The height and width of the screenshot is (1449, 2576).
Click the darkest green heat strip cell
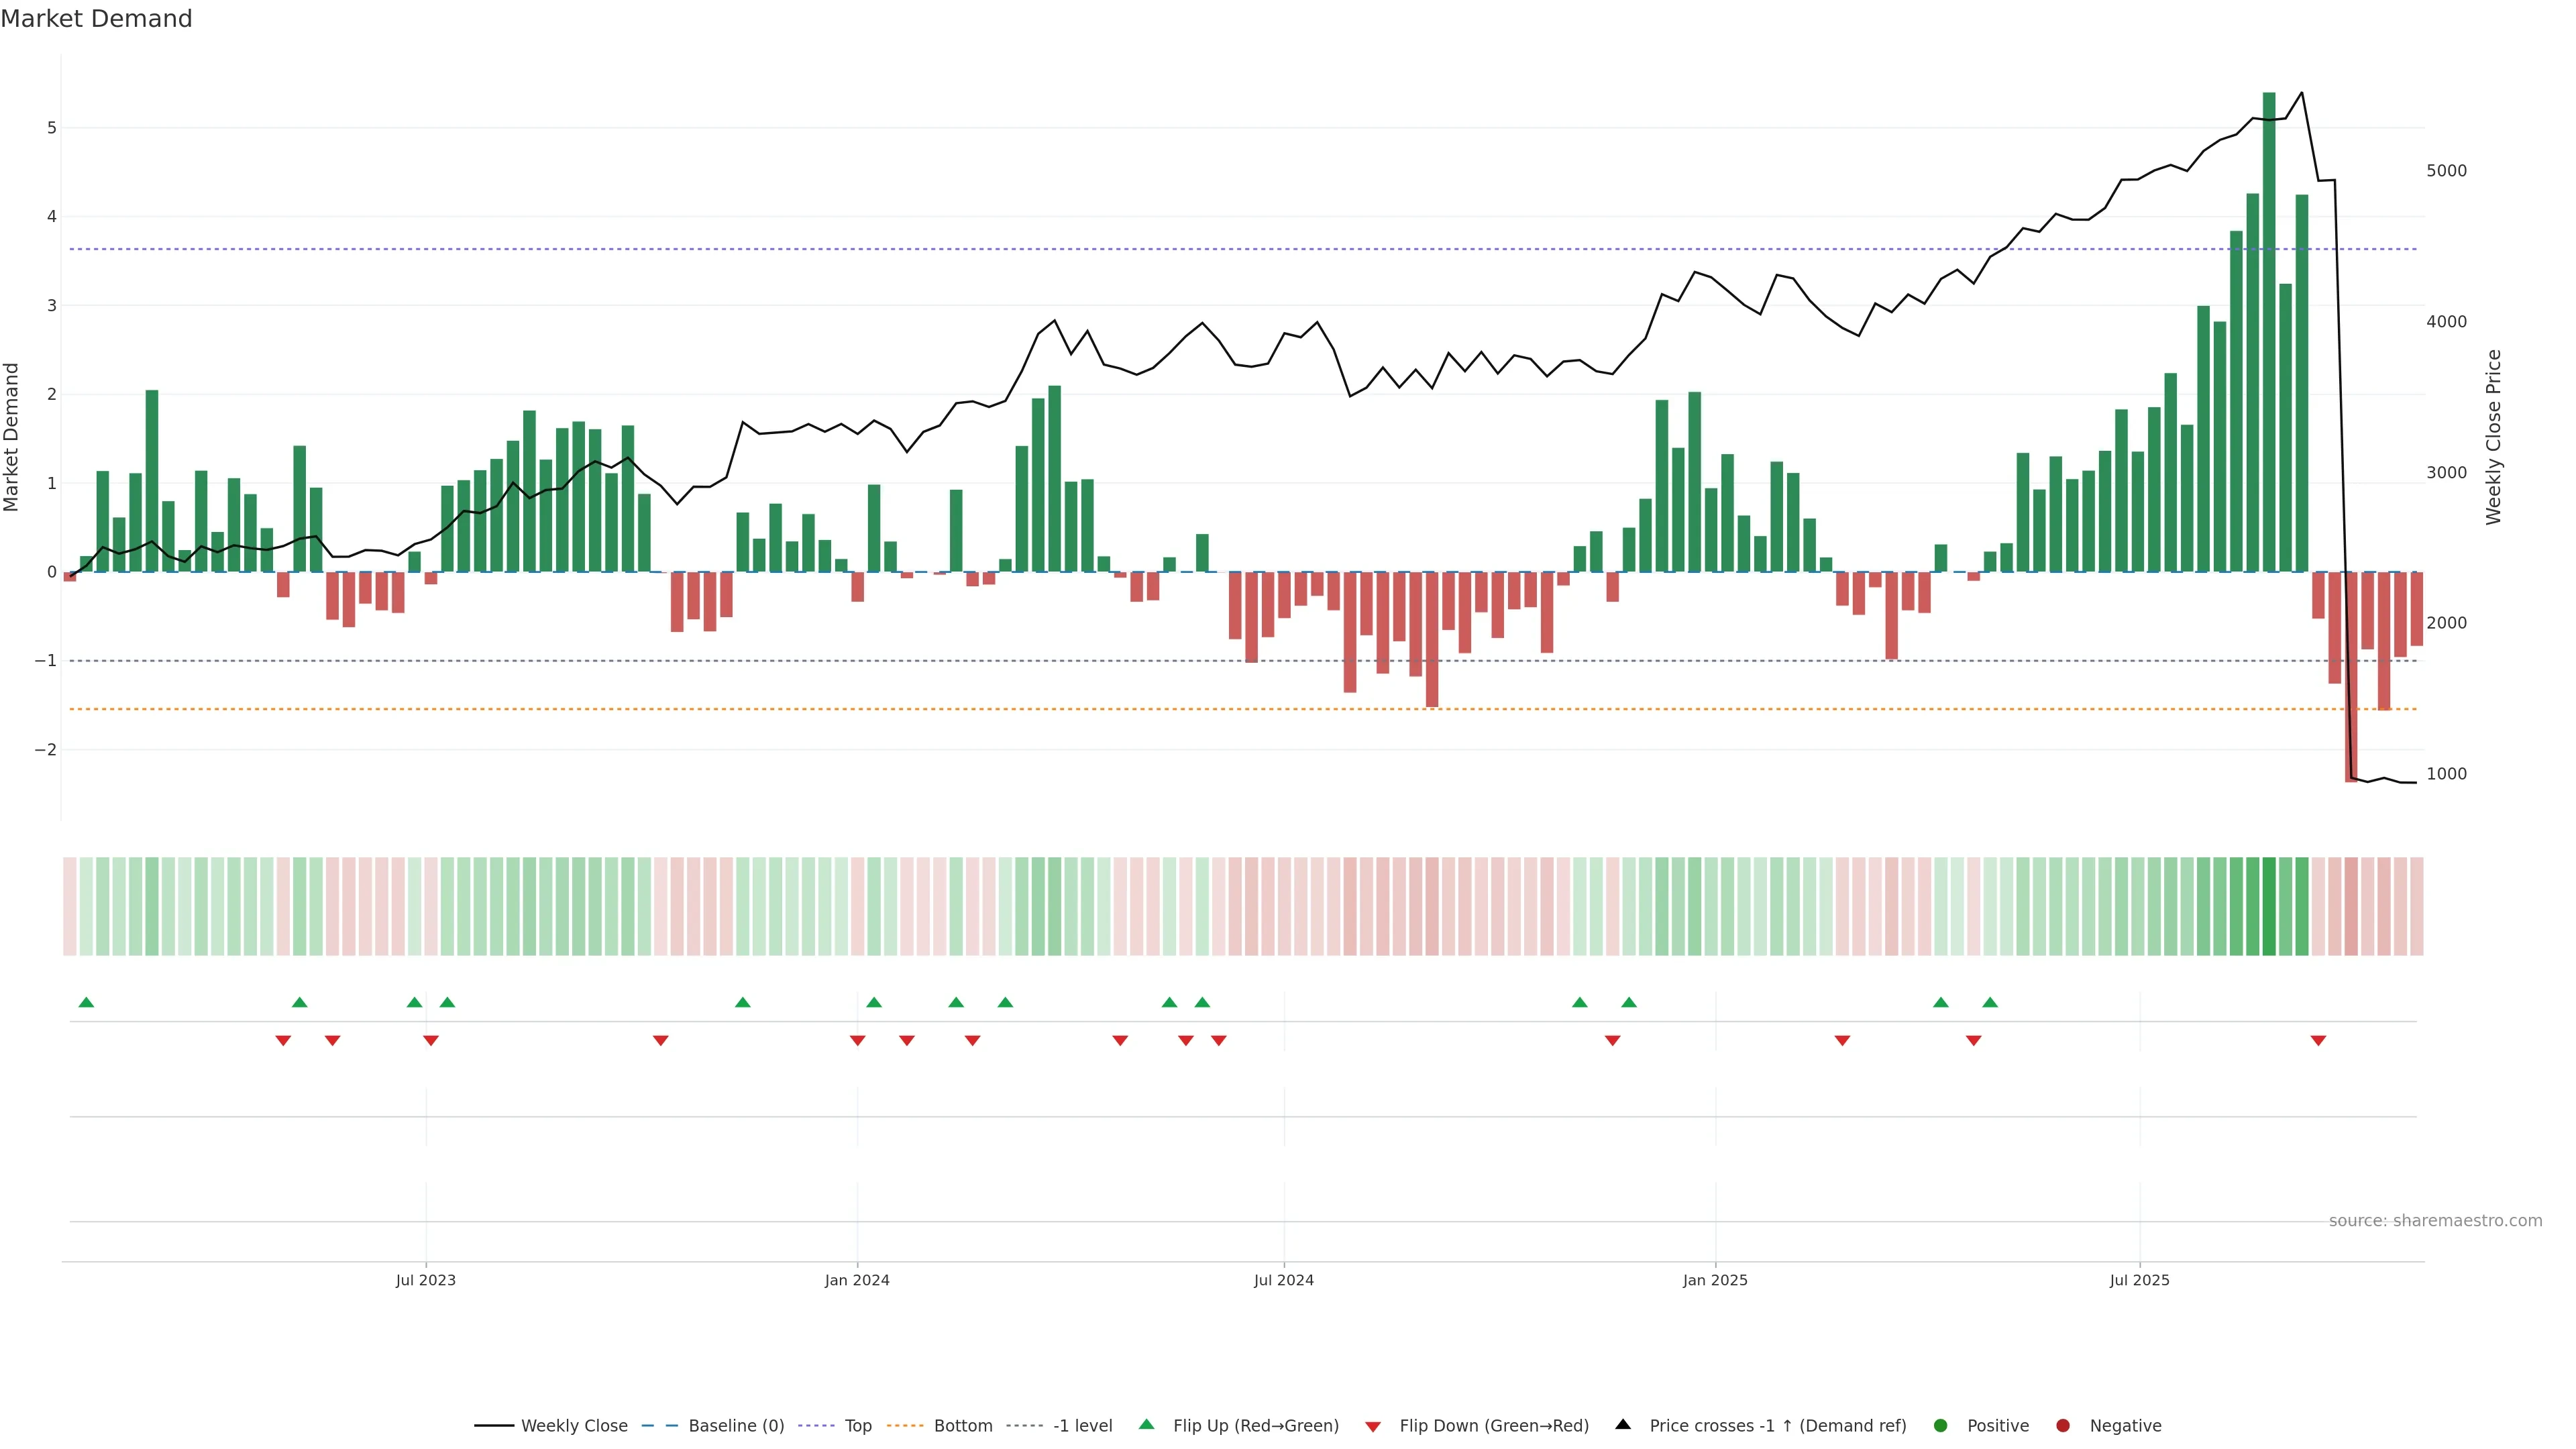click(2269, 906)
